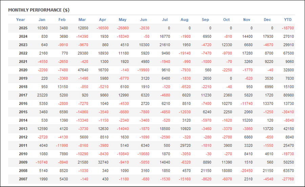Click 2008 Nov value -20450
Viewport: 305px width, 187px height.
[247, 170]
